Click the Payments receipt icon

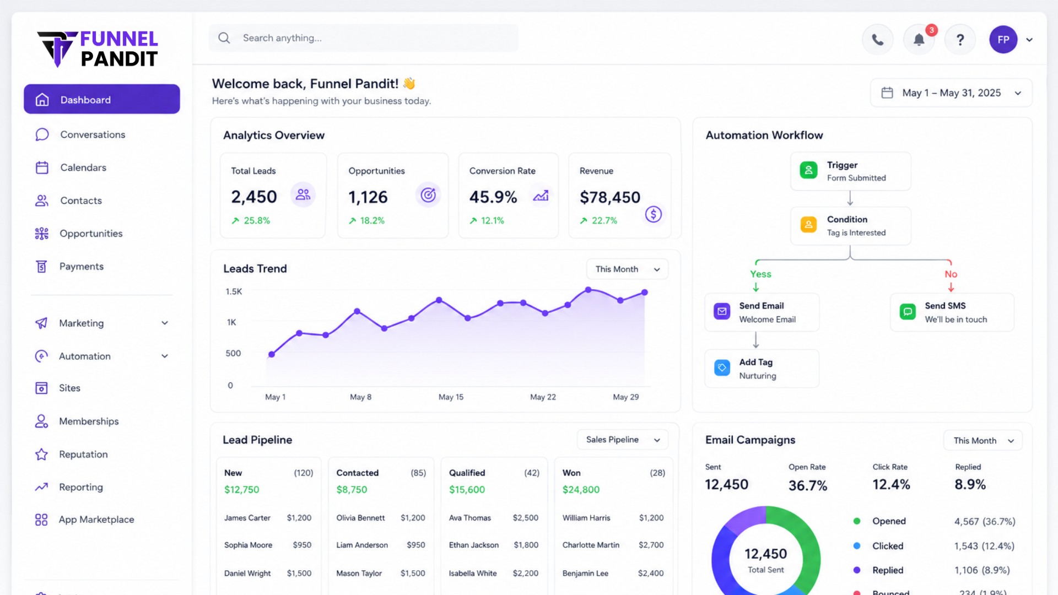[41, 267]
